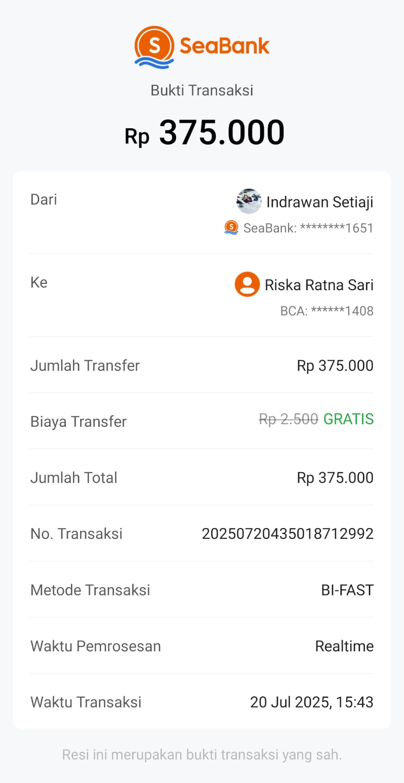This screenshot has width=404, height=783.
Task: Tap the BCA account number ending 1408
Action: click(326, 311)
